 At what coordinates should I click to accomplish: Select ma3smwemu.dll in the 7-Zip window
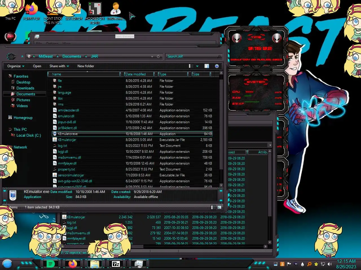point(78,233)
